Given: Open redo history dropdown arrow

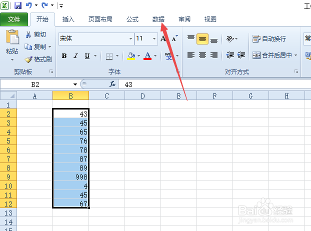Looking at the screenshot, I should [x=52, y=5].
